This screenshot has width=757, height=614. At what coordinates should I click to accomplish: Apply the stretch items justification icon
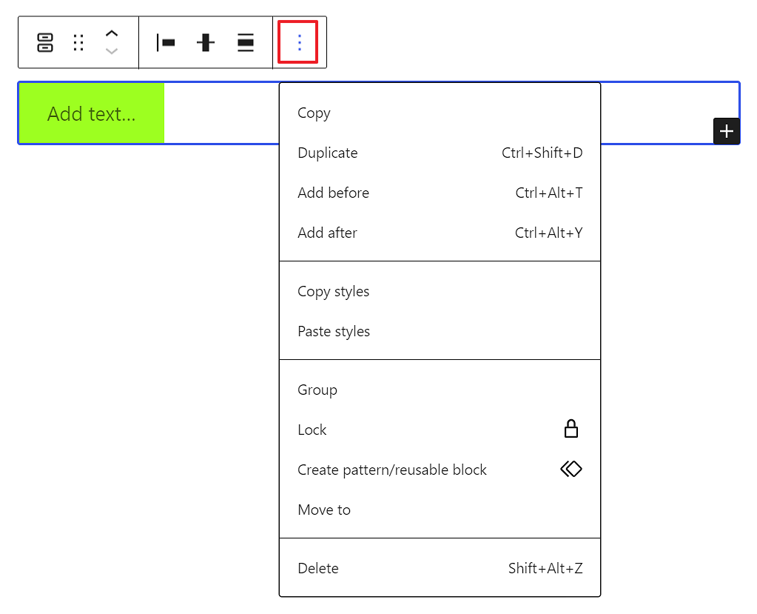point(245,42)
